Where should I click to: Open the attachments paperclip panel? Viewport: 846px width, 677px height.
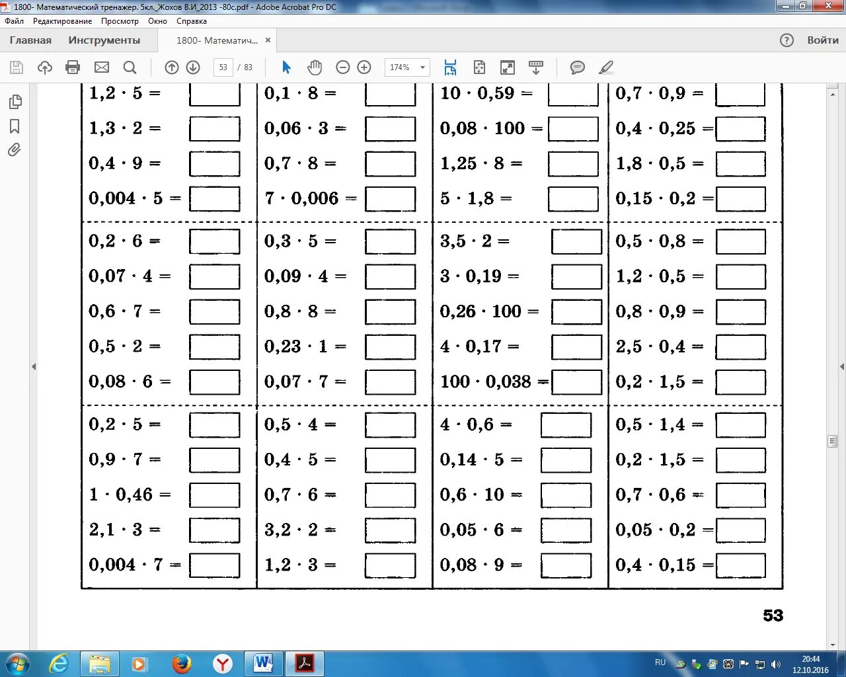pos(15,150)
